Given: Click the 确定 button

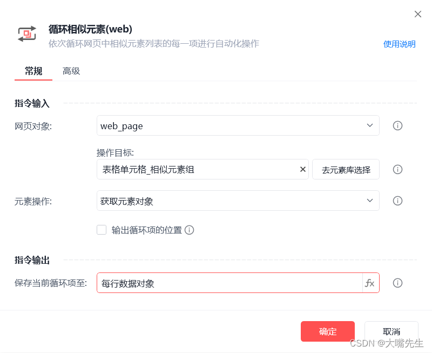Looking at the screenshot, I should [327, 331].
